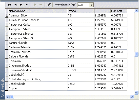Remove material with the minus icon
Screen dimensions: 139x100
tap(41, 5)
